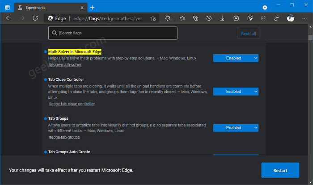This screenshot has height=185, width=313.
Task: Select the Experiments tab
Action: point(51,8)
